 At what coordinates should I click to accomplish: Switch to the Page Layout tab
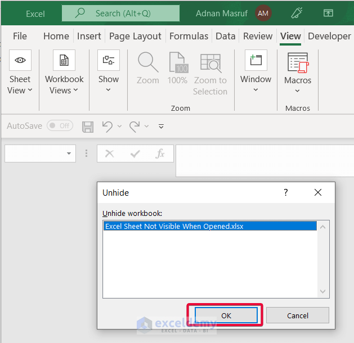(135, 36)
